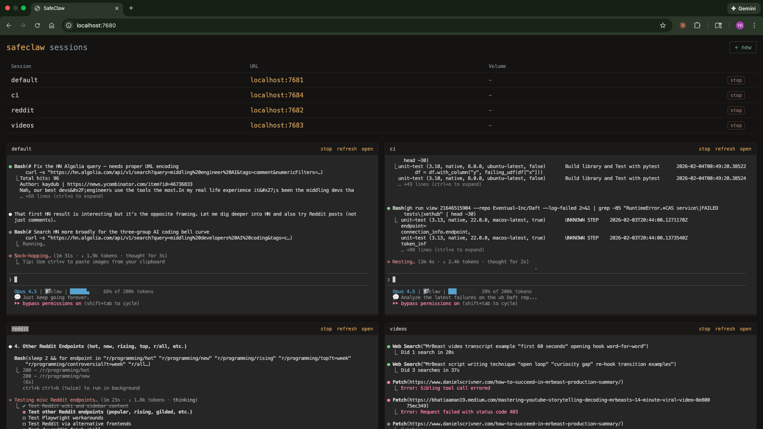Open the Chrome three-dot menu

[x=754, y=25]
